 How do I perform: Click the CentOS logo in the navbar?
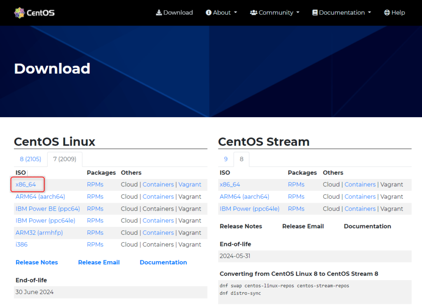click(34, 13)
